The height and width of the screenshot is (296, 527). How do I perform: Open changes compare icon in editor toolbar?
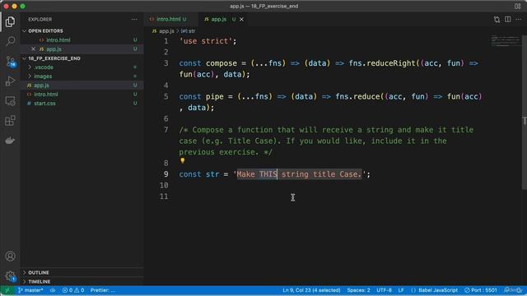497,20
